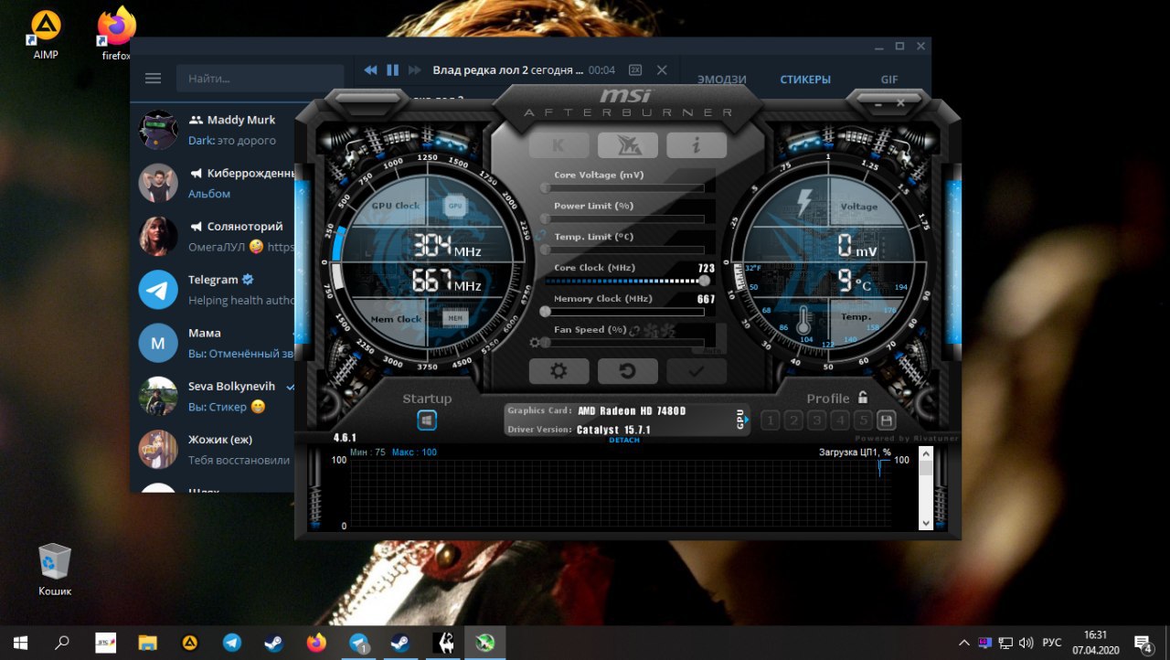Open Seva Bolkynevih chat
The width and height of the screenshot is (1170, 660).
(x=213, y=396)
